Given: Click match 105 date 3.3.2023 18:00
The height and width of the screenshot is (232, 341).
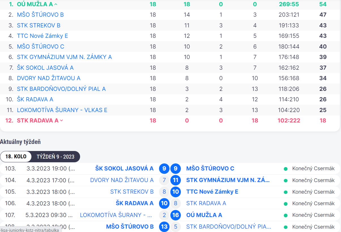Looking at the screenshot, I should coord(51,192).
